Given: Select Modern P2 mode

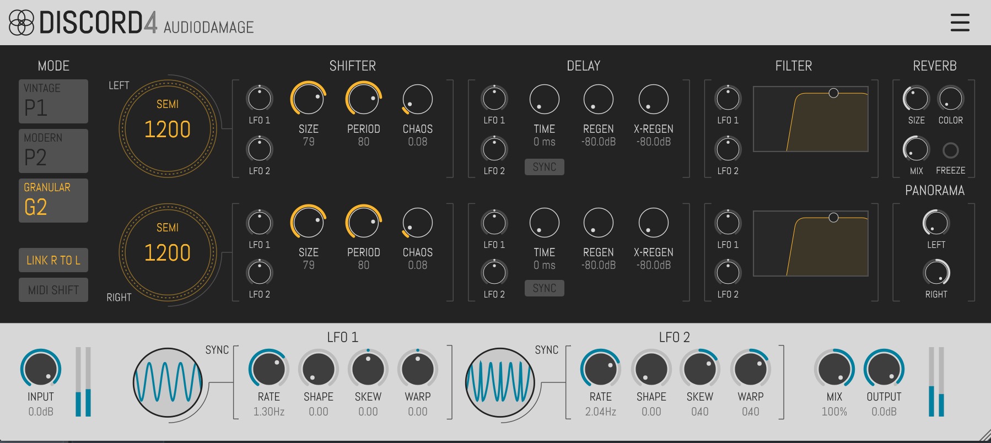Looking at the screenshot, I should (x=53, y=151).
